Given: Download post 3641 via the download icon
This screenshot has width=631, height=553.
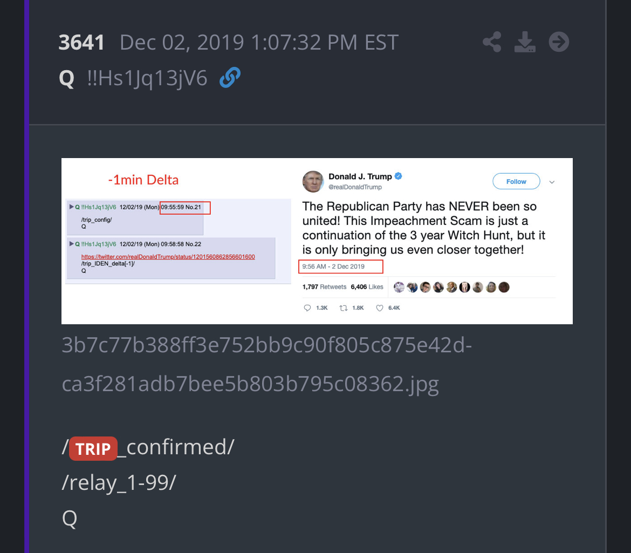Looking at the screenshot, I should pyautogui.click(x=525, y=42).
